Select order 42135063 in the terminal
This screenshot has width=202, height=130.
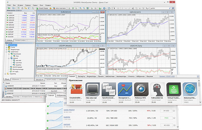coord(36,91)
